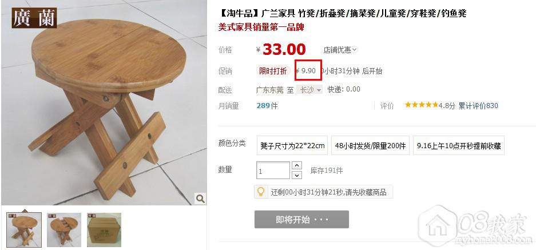Decrease quantity with the down arrow
The image size is (536, 250).
click(297, 175)
